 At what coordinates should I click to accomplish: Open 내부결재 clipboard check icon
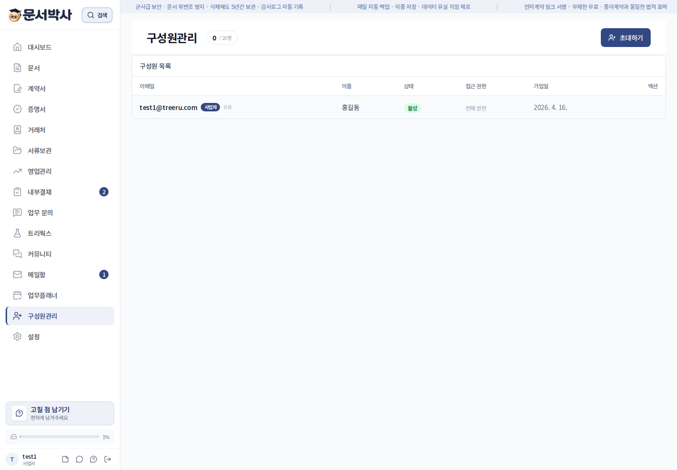[x=17, y=192]
